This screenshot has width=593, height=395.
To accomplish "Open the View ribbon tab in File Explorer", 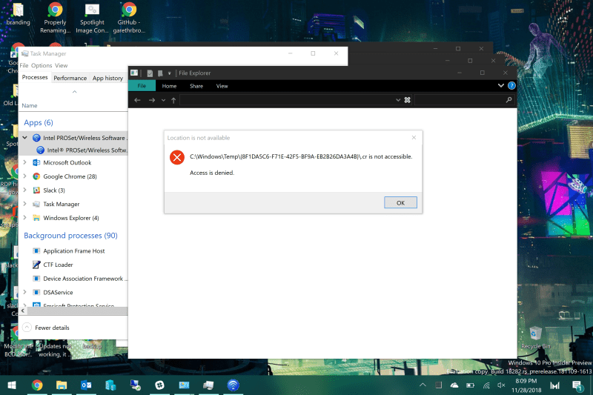I will tap(222, 86).
